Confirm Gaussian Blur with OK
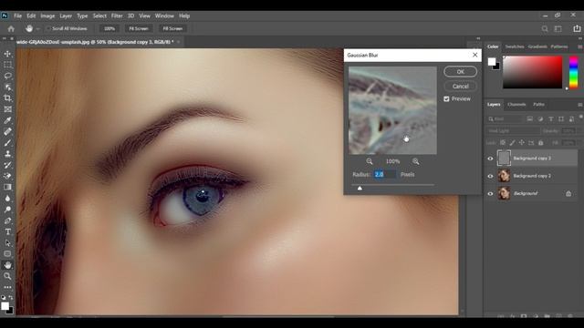The width and height of the screenshot is (584, 328). tap(460, 72)
